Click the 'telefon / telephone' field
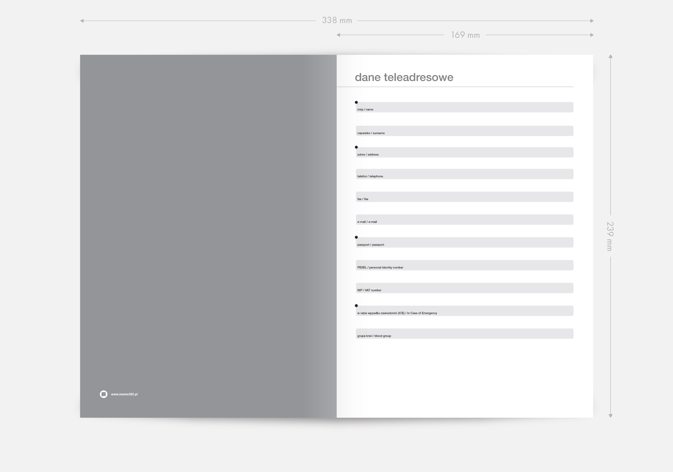 tap(464, 174)
